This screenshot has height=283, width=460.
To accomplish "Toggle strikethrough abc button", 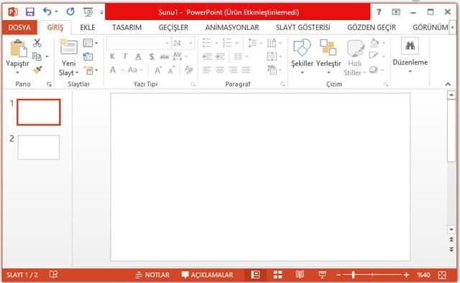I will 165,57.
